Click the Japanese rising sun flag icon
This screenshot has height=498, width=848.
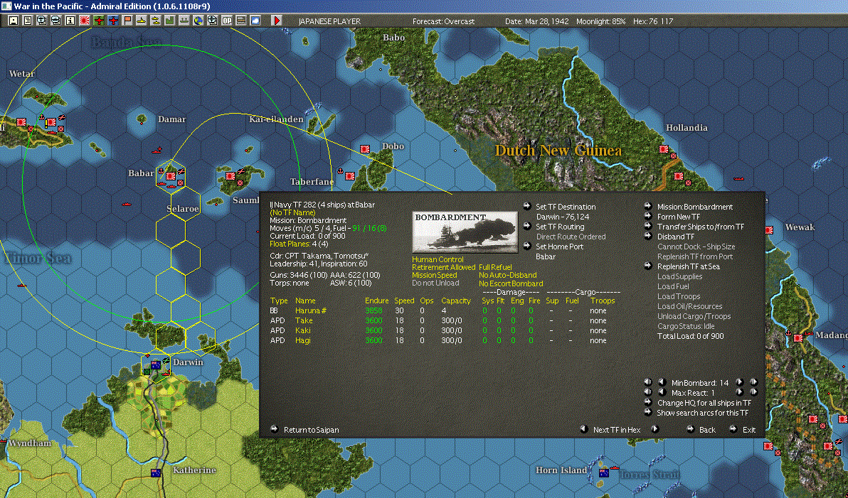point(85,21)
